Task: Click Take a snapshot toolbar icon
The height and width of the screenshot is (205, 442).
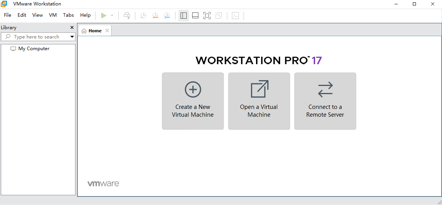Action: click(x=144, y=16)
